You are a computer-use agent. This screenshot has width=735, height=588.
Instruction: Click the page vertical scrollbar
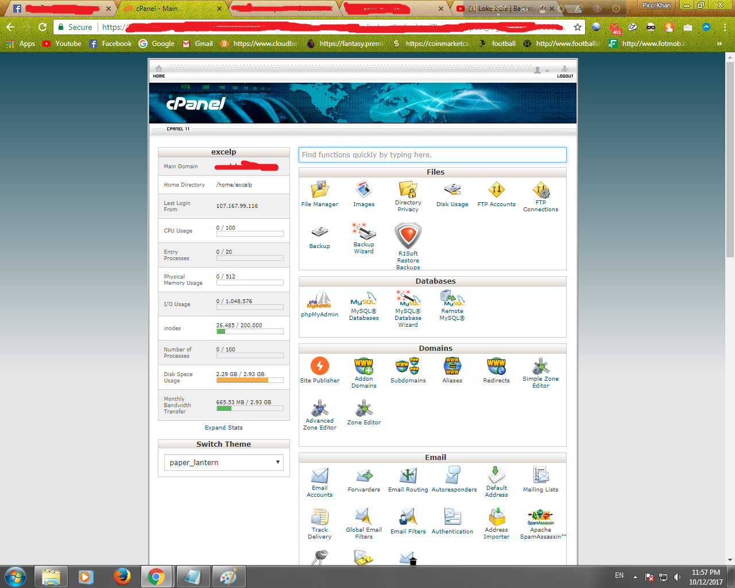point(730,159)
